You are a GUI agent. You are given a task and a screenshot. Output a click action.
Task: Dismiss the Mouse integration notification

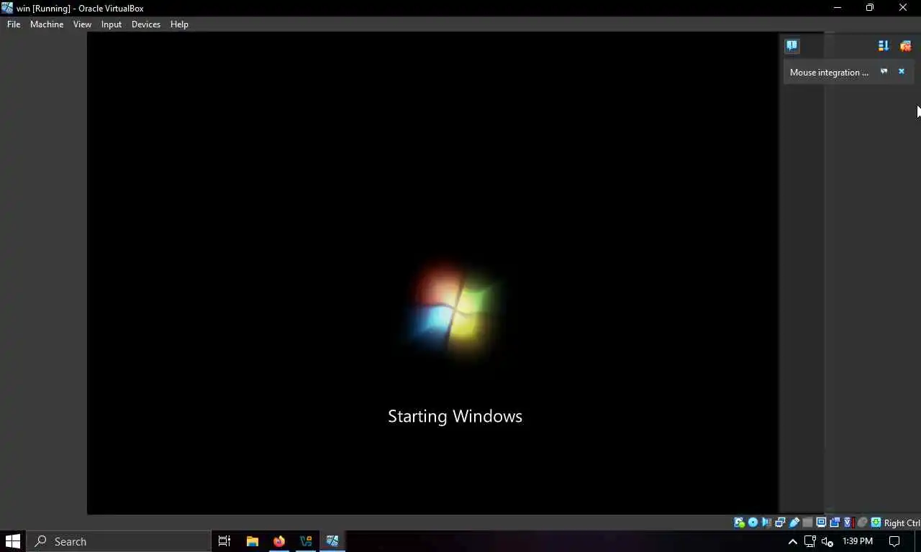[901, 71]
